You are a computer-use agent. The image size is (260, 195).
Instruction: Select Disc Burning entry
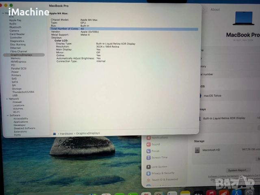click(18, 45)
